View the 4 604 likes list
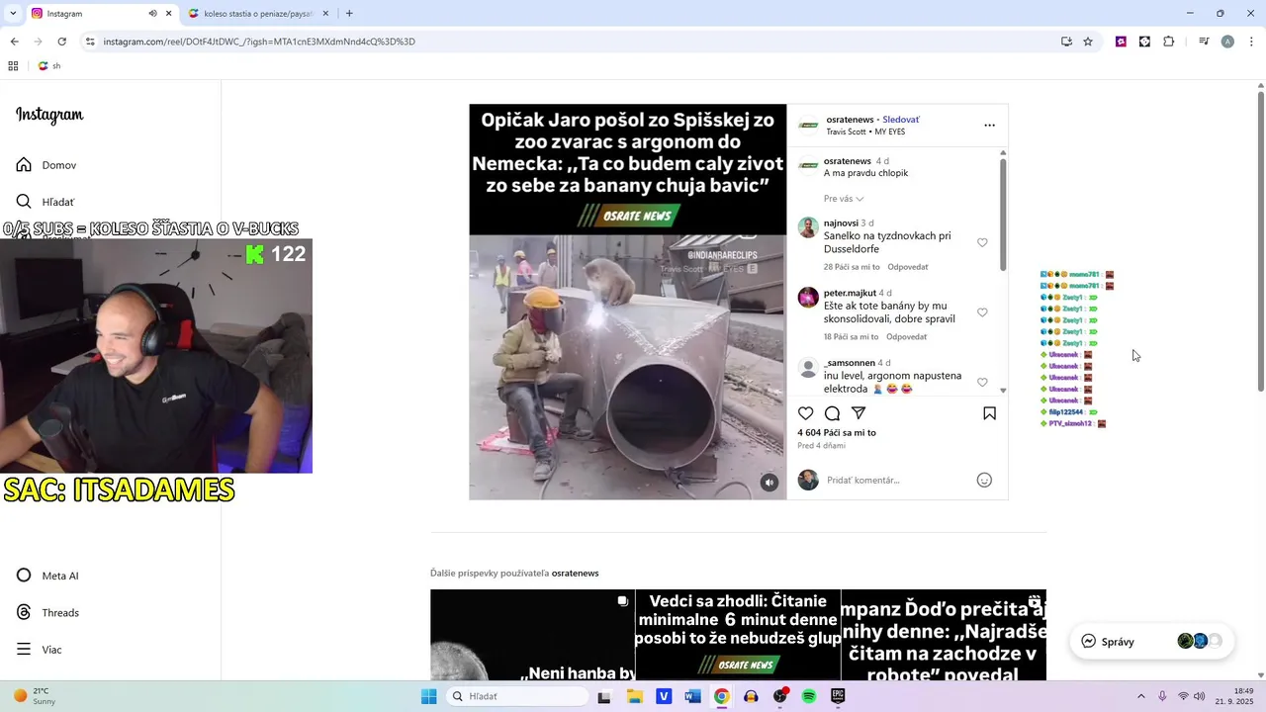This screenshot has height=712, width=1266. 837,433
